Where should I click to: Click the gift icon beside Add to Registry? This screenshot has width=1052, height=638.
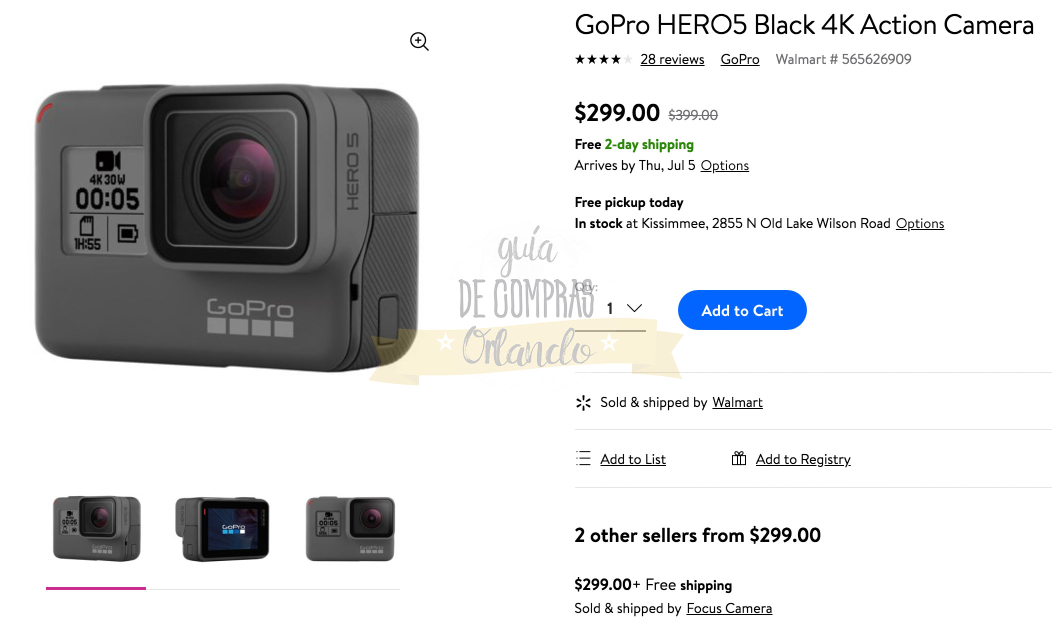[x=738, y=458]
